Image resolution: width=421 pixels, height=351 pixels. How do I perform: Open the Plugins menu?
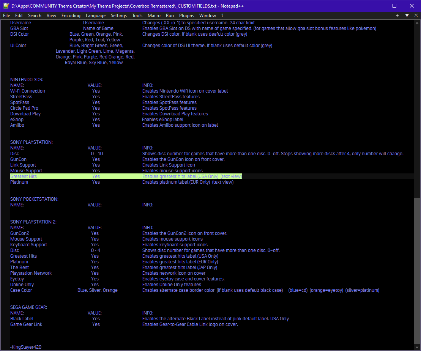coord(187,16)
